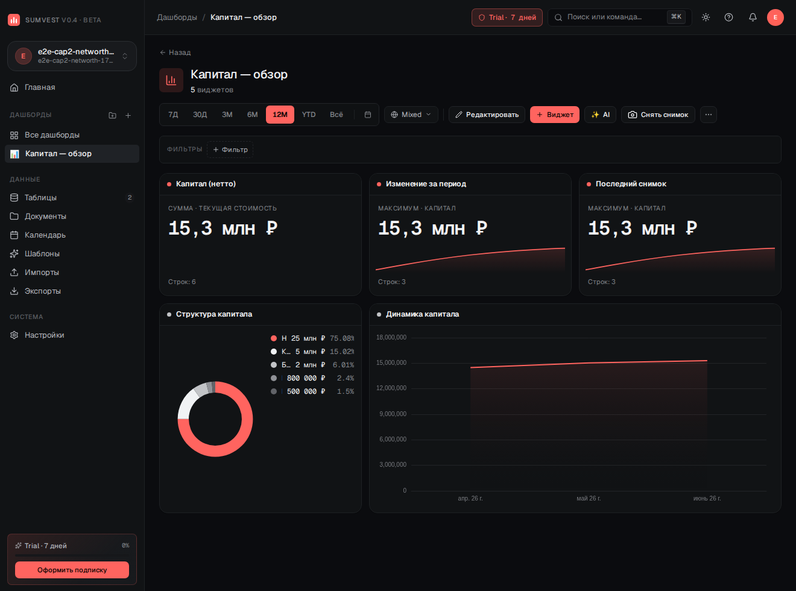Toggle light/dark theme sun icon
796x591 pixels.
706,17
